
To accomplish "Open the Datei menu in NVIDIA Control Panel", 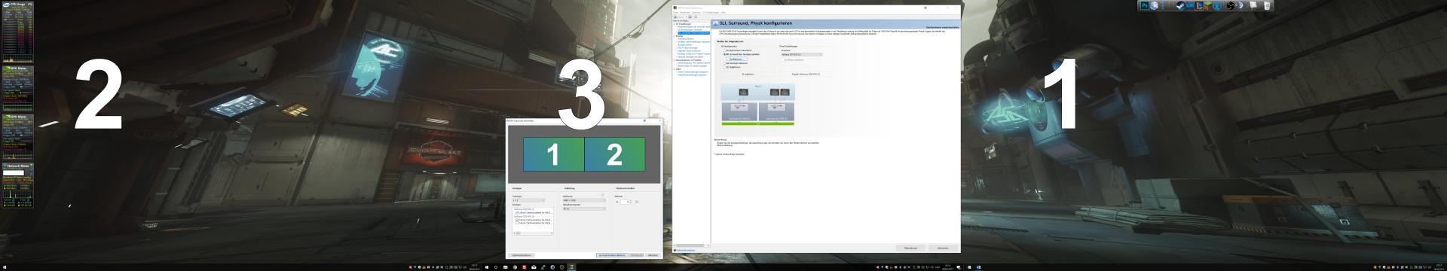I will tap(675, 12).
